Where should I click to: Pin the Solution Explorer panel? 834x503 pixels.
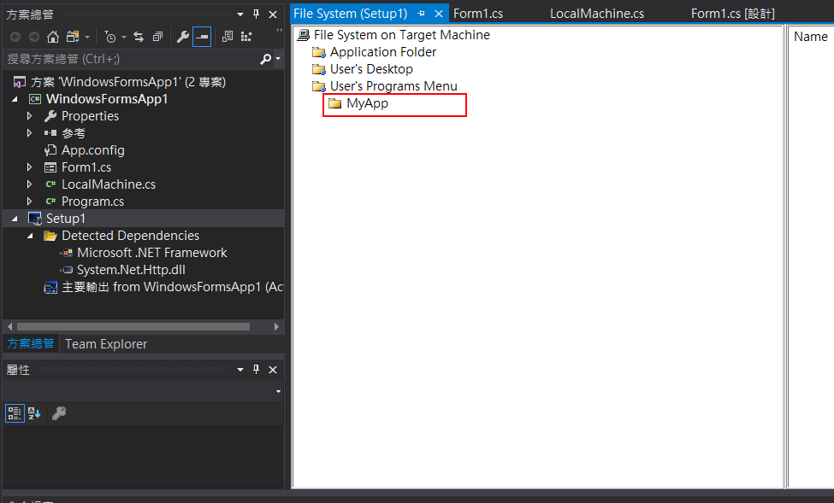pos(255,14)
